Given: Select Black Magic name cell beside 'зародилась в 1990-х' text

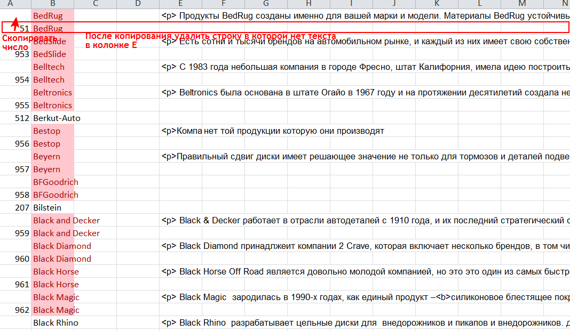Looking at the screenshot, I should click(53, 297).
